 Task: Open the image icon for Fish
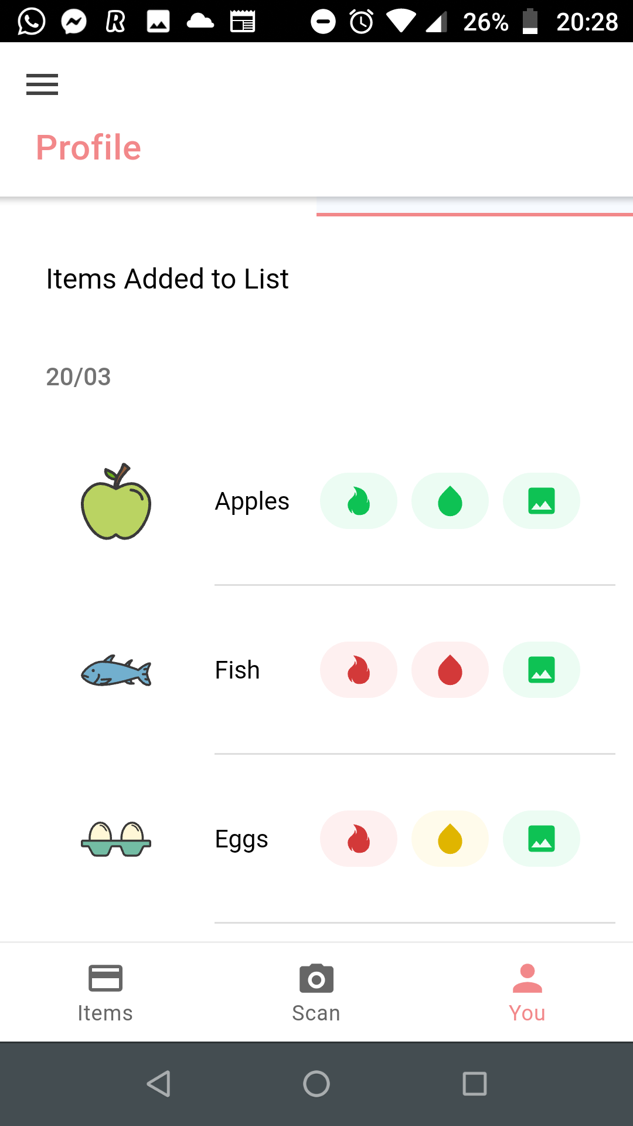click(x=542, y=670)
